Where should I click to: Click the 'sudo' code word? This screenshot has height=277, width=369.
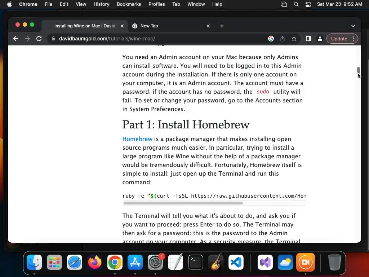tap(263, 92)
